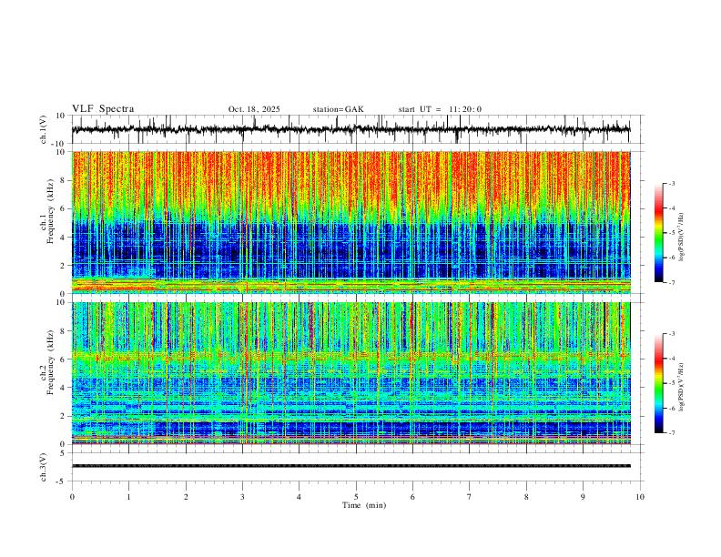Click the "6" tick on the time axis
Image resolution: width=721 pixels, height=557 pixels.
(412, 497)
